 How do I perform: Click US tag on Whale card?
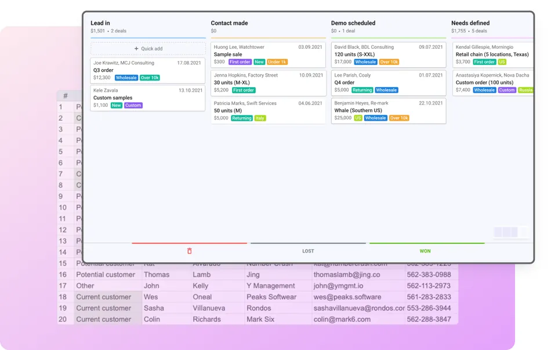click(x=358, y=118)
